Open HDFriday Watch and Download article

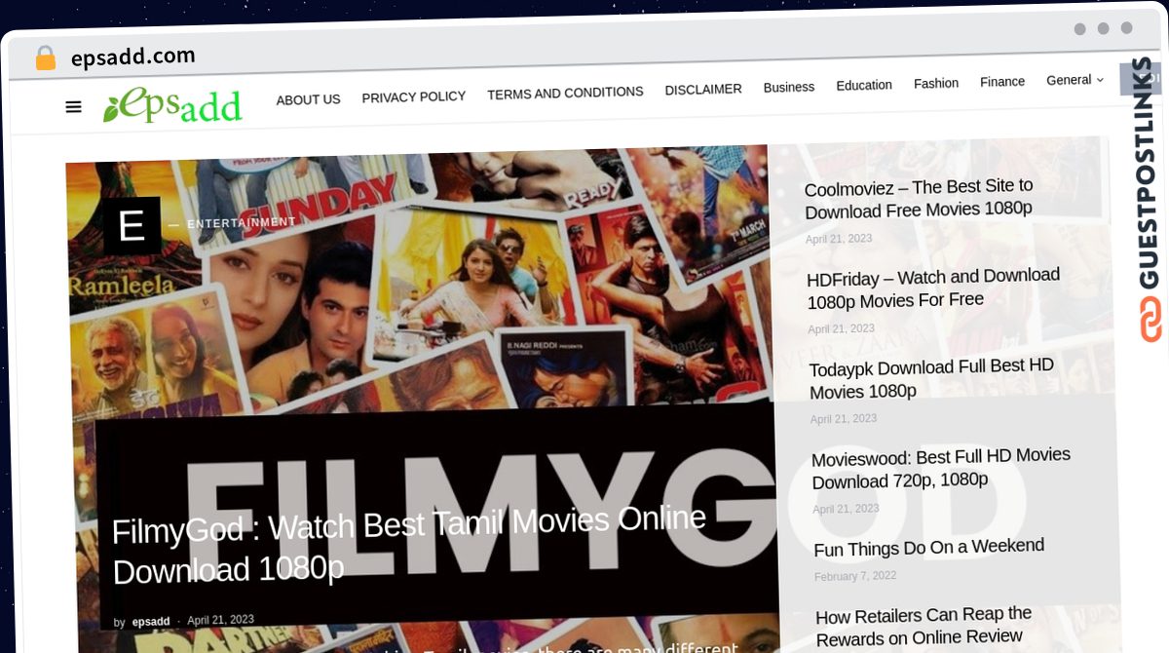pos(933,288)
